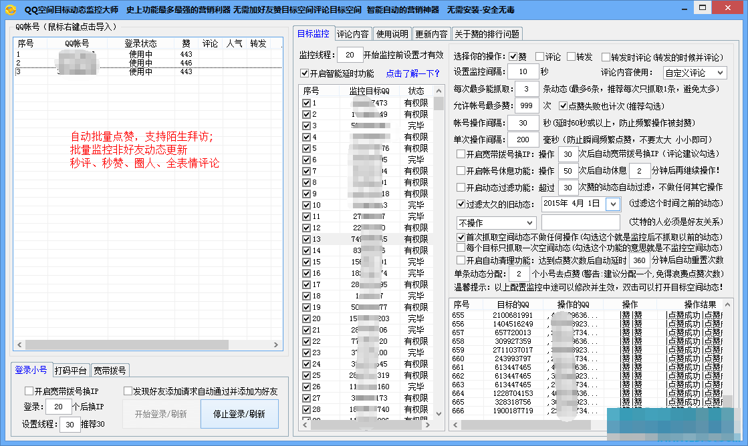The width and height of the screenshot is (748, 446).
Task: Click the 设置监控间隔 input field
Action: tap(523, 71)
